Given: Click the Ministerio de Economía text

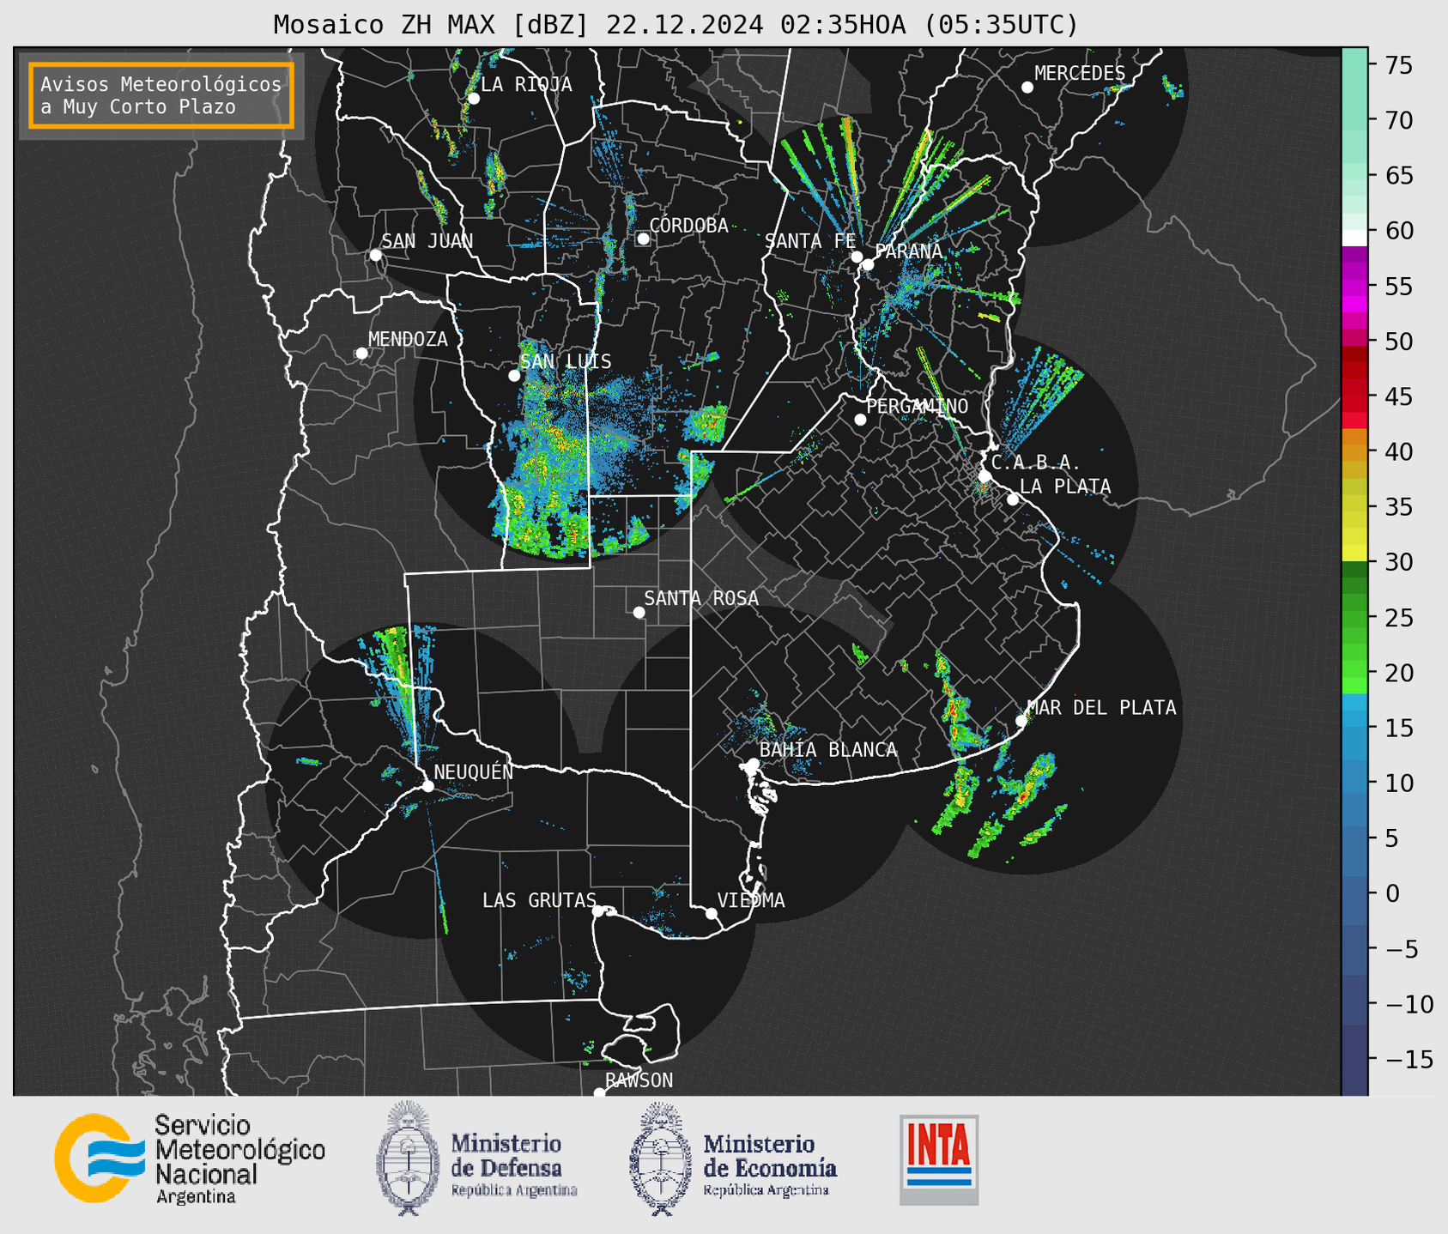Looking at the screenshot, I should point(770,1164).
